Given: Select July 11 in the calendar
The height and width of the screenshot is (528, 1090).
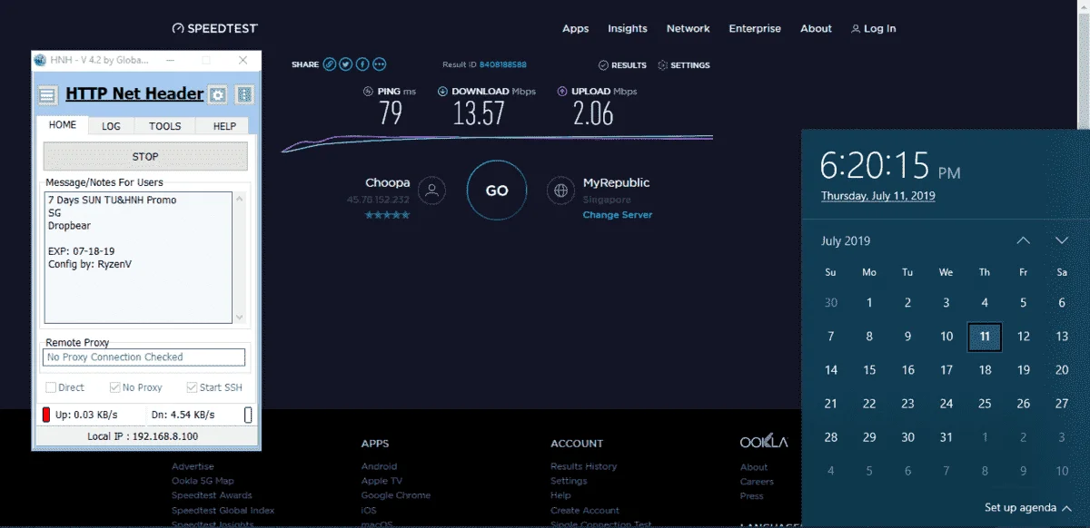Looking at the screenshot, I should click(985, 337).
